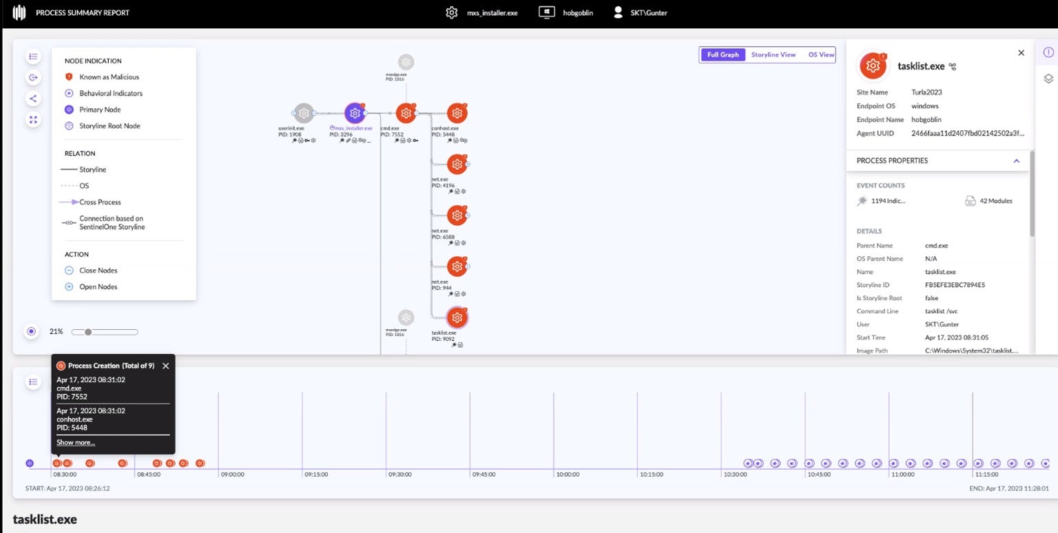This screenshot has height=533, width=1058.
Task: Select the mxs_installer.exe primary node
Action: (x=355, y=114)
